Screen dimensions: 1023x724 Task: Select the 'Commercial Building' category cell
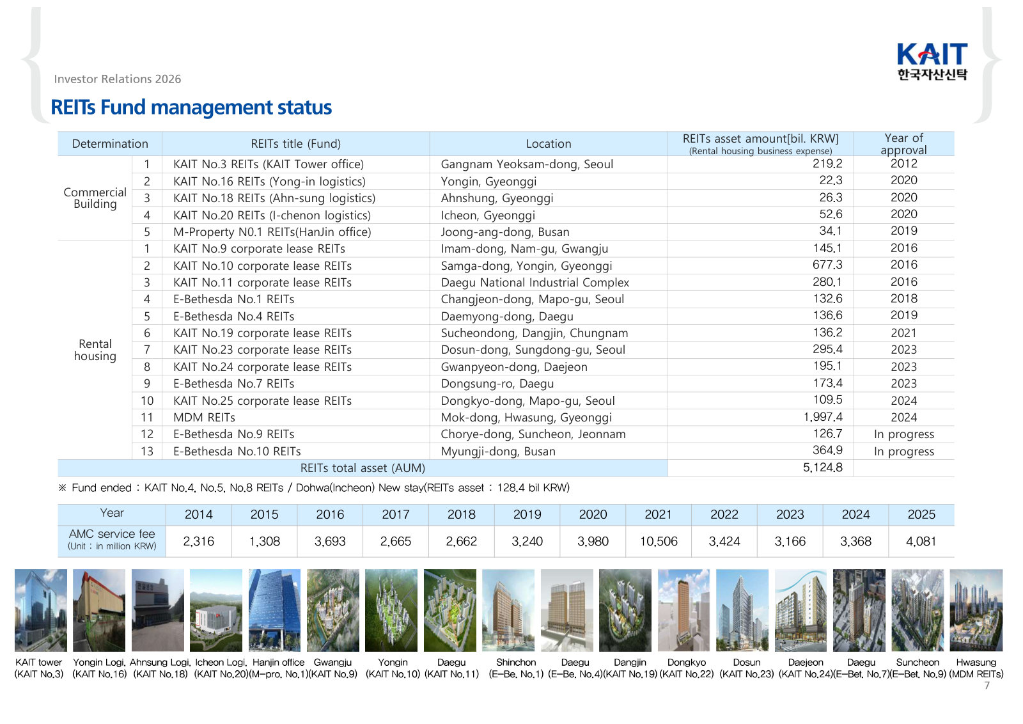[95, 198]
